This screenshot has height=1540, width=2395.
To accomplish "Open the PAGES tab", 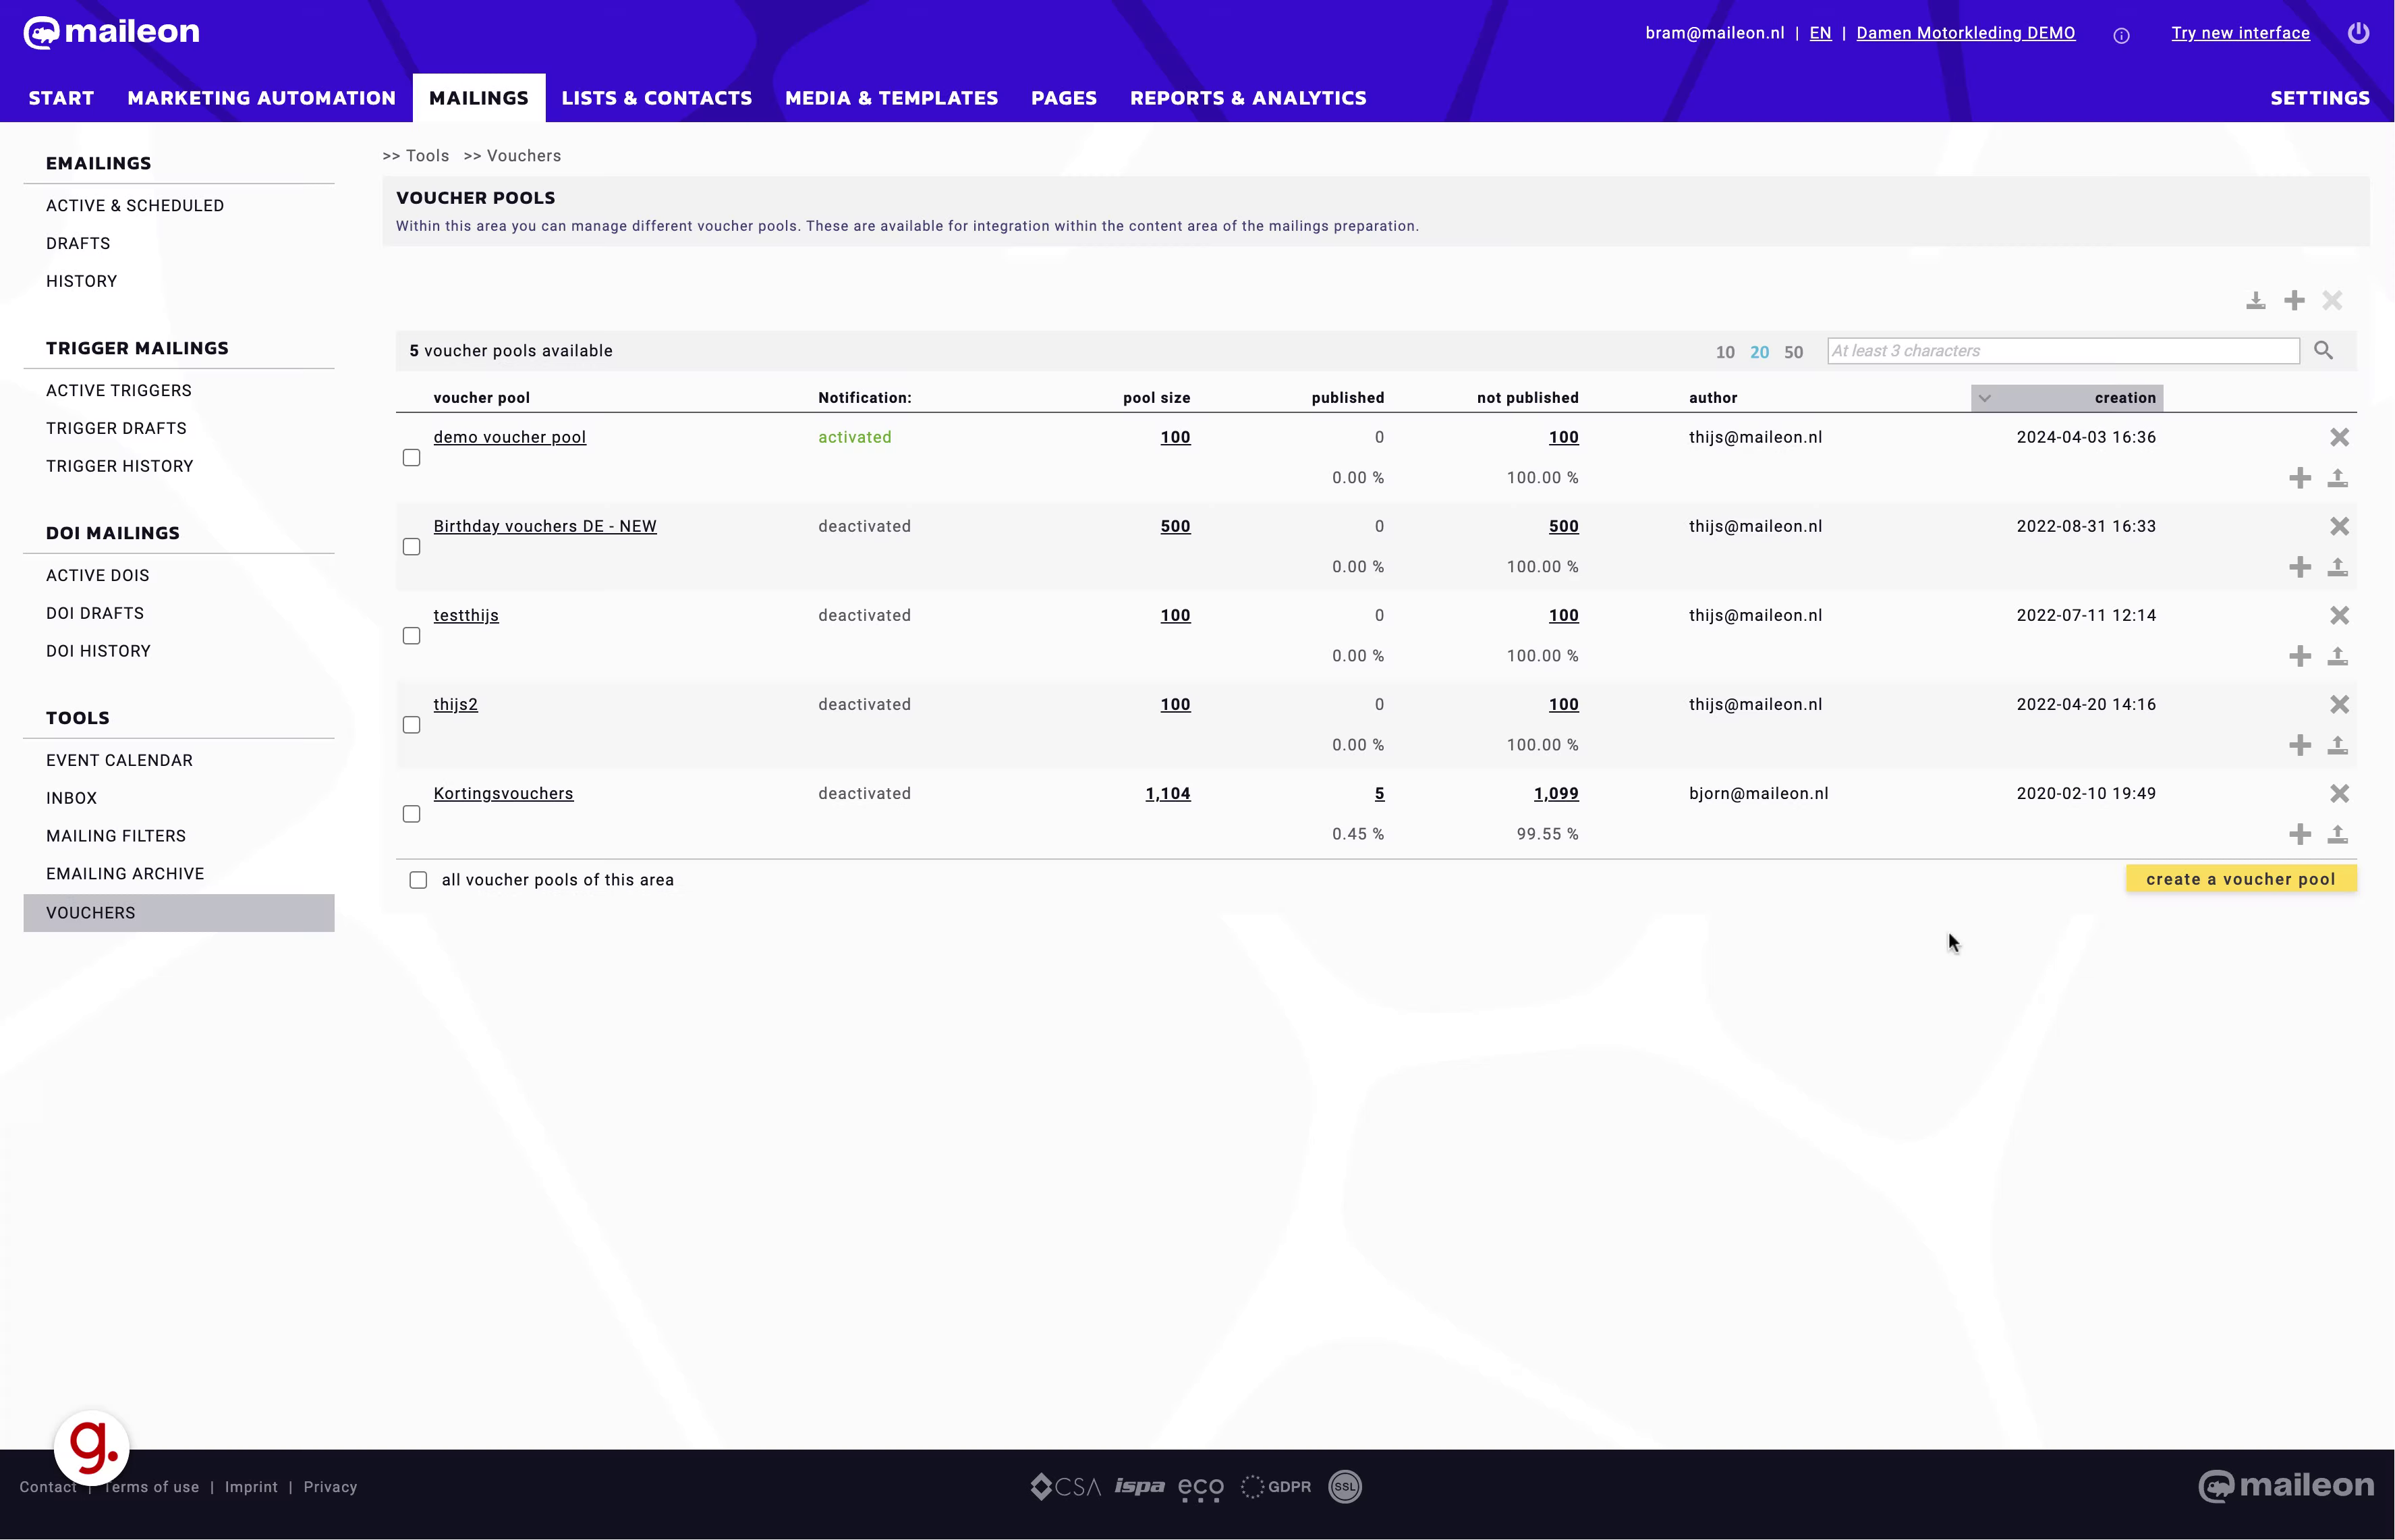I will (x=1063, y=98).
